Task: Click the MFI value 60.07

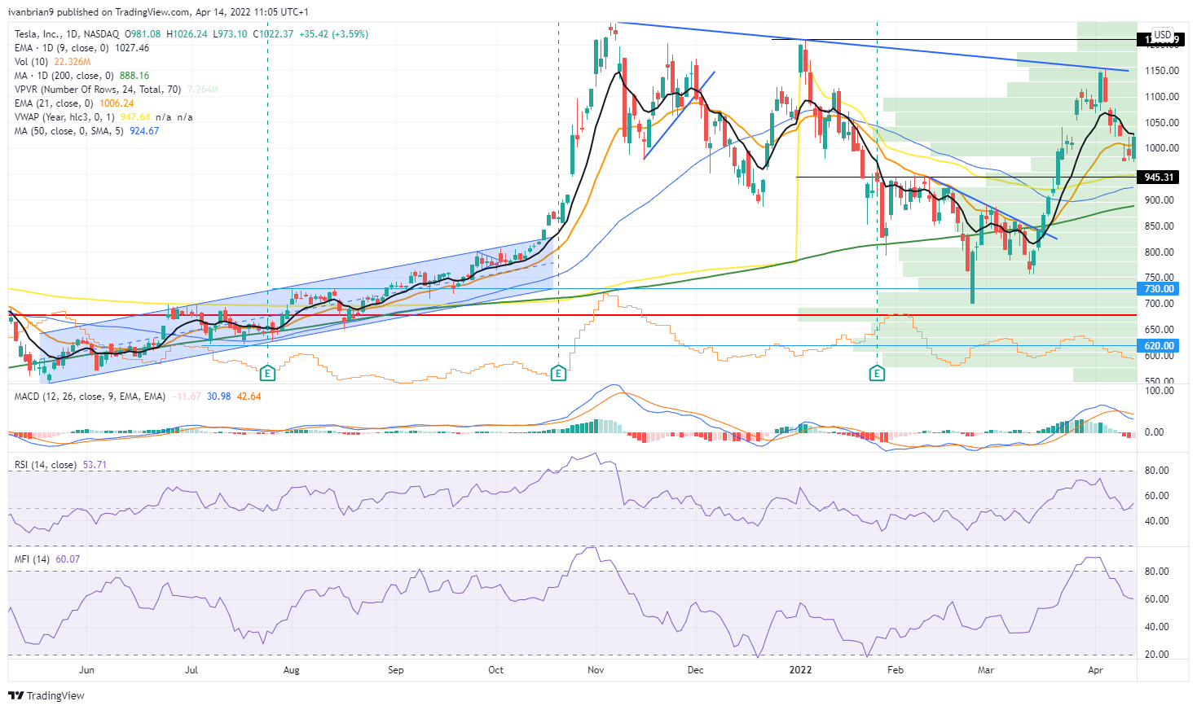Action: click(x=68, y=559)
